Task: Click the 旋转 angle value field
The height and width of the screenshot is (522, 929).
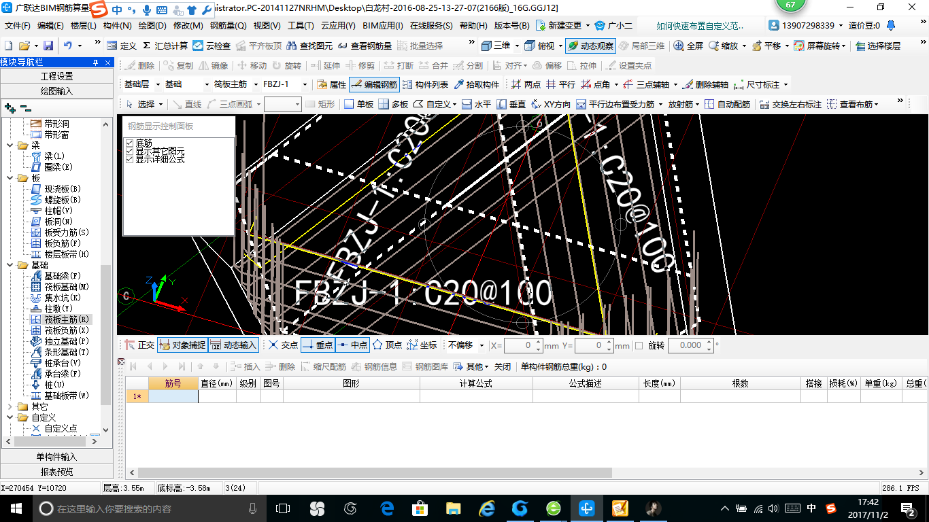Action: (690, 345)
